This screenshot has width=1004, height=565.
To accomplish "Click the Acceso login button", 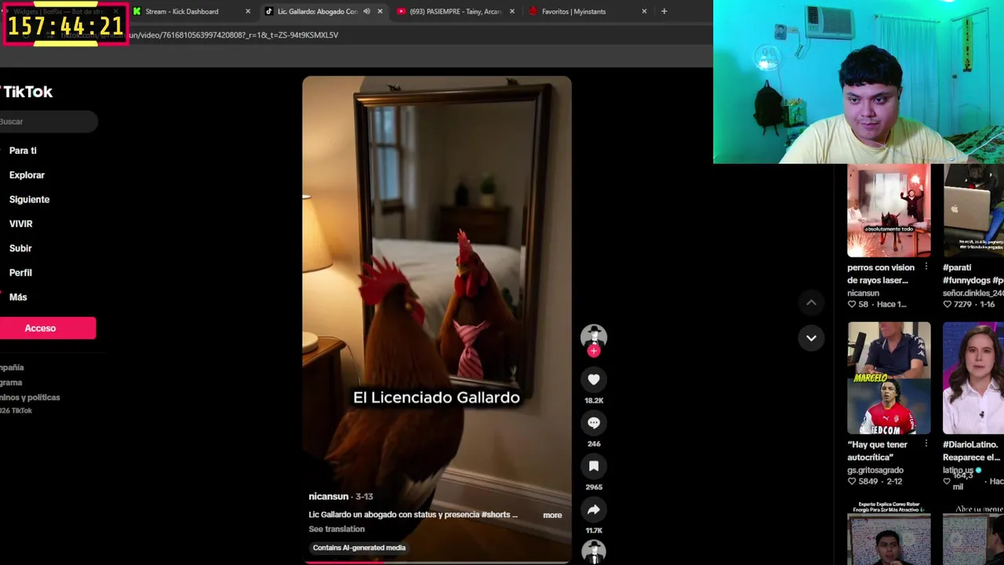I will [48, 328].
